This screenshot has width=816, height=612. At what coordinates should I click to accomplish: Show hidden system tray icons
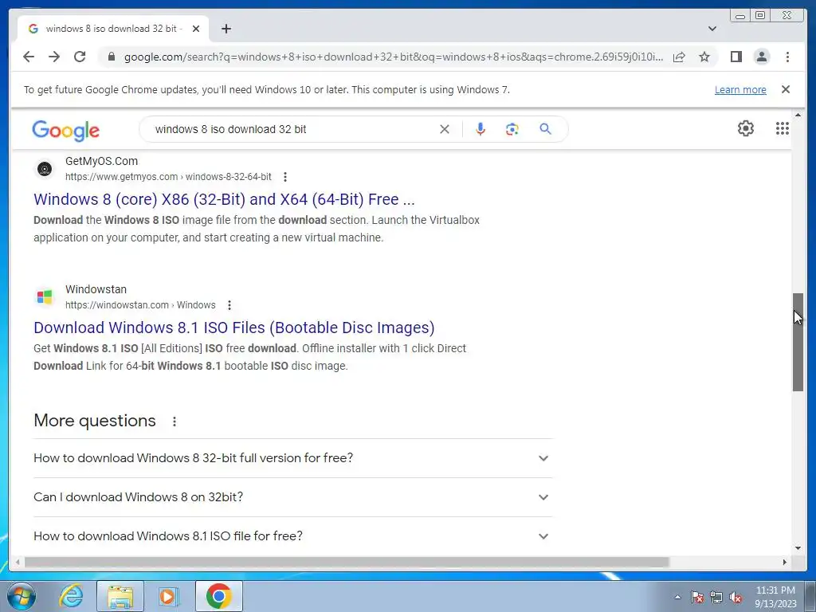pyautogui.click(x=677, y=597)
